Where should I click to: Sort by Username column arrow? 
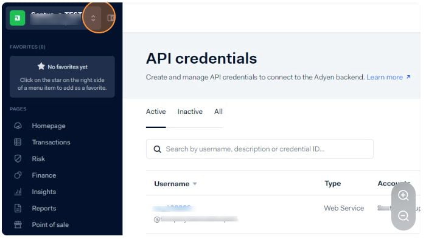click(x=195, y=184)
